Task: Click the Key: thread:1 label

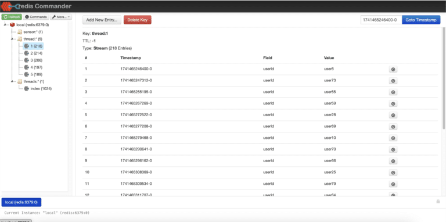Action: pyautogui.click(x=95, y=34)
